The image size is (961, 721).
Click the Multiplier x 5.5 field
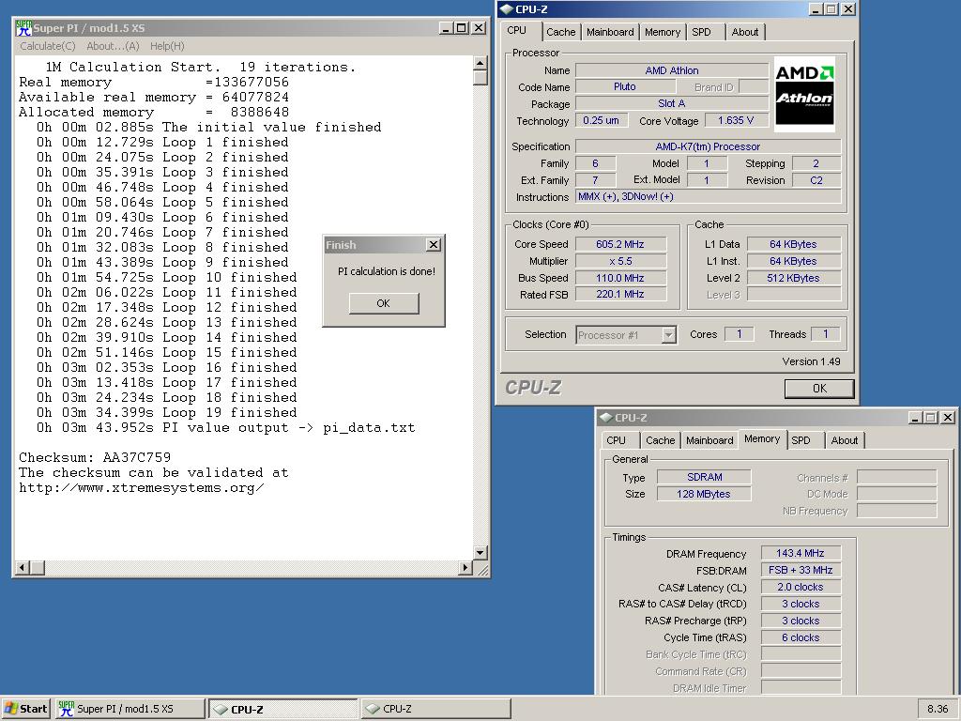click(x=620, y=261)
